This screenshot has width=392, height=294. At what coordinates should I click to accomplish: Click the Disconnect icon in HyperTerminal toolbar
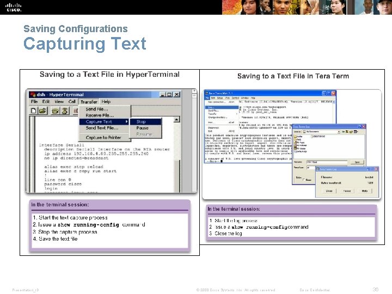tap(65, 111)
